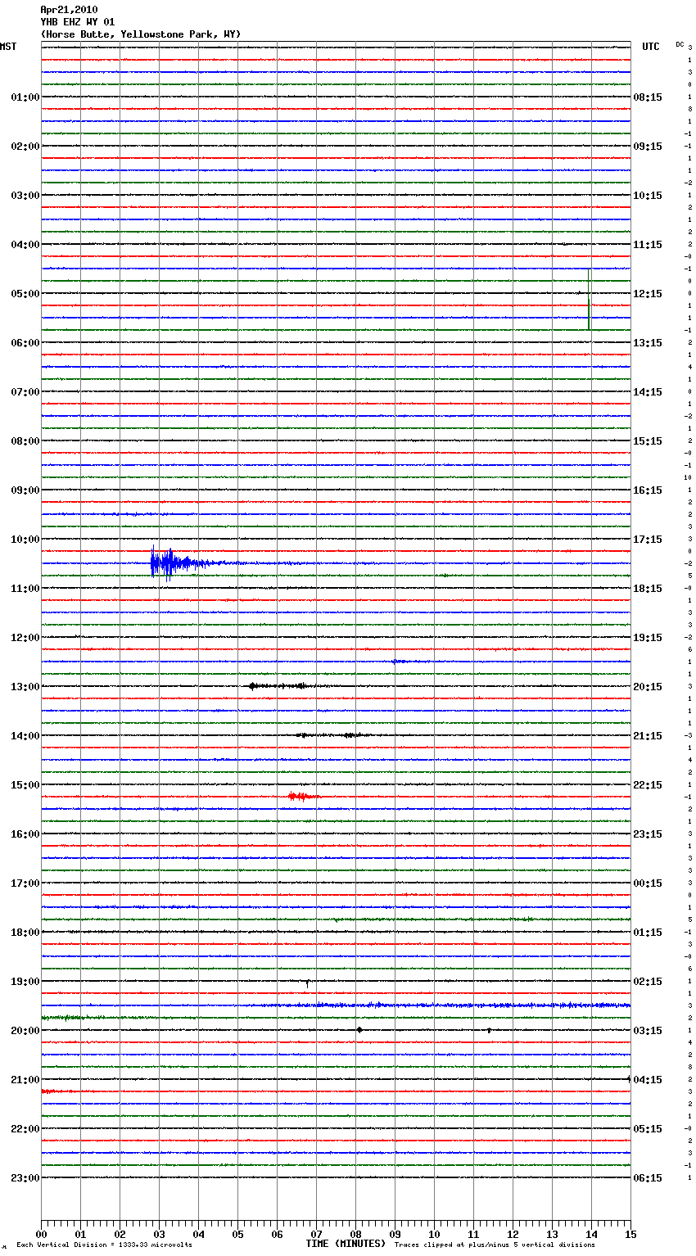Click the 09:15 UTC time label
Screen dimensions: 696x1256
click(x=648, y=147)
